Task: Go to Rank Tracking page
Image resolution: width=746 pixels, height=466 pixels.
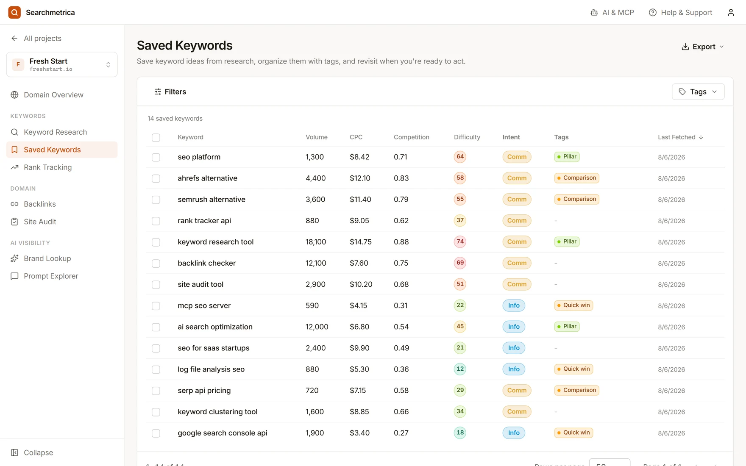Action: [62, 167]
